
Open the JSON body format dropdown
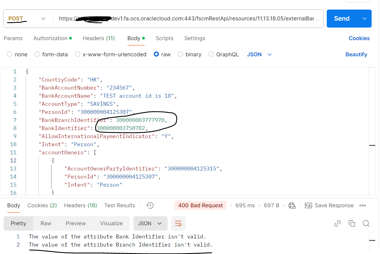tap(259, 54)
